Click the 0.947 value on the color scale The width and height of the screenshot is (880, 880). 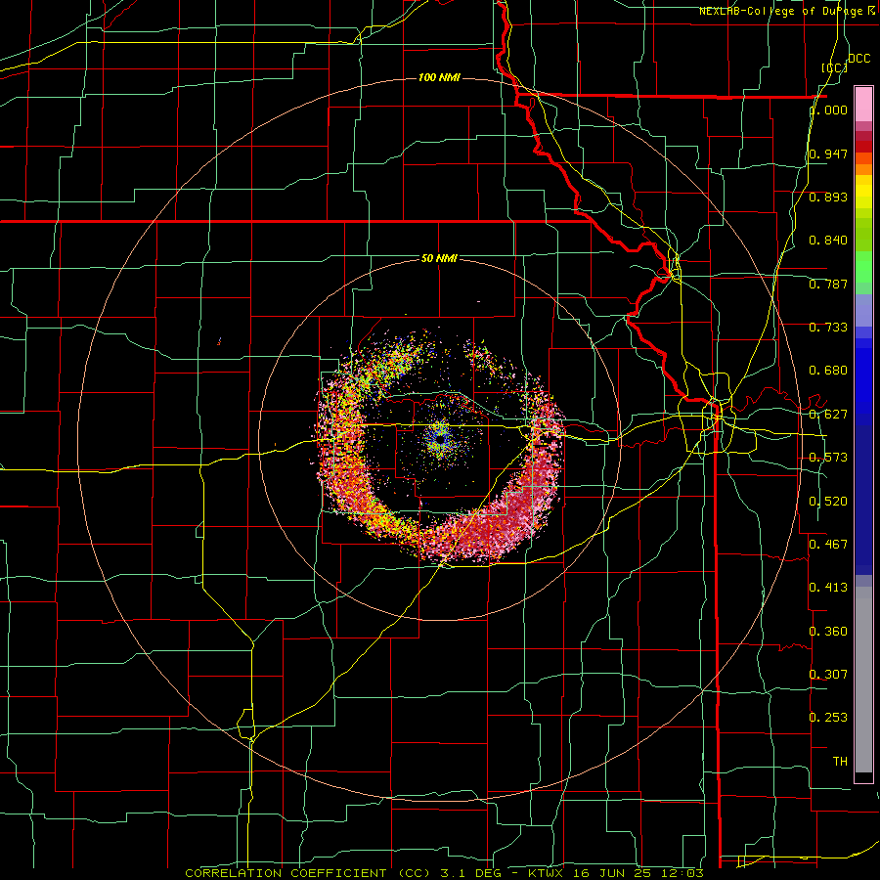pyautogui.click(x=828, y=154)
